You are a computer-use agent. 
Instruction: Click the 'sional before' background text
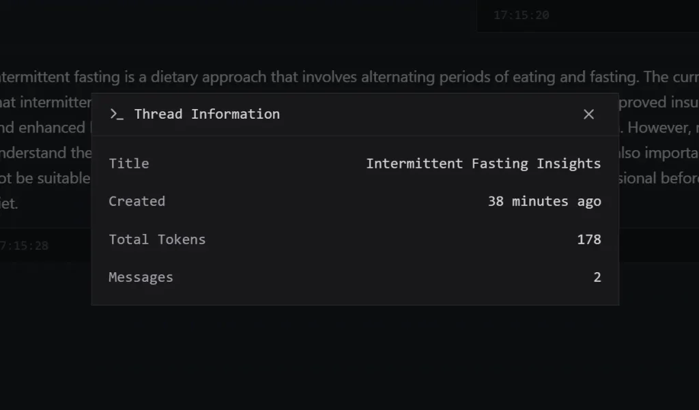pos(659,178)
